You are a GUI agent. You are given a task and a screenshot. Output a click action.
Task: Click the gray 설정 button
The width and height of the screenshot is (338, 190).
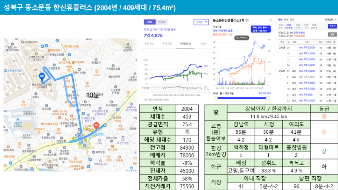[332, 34]
